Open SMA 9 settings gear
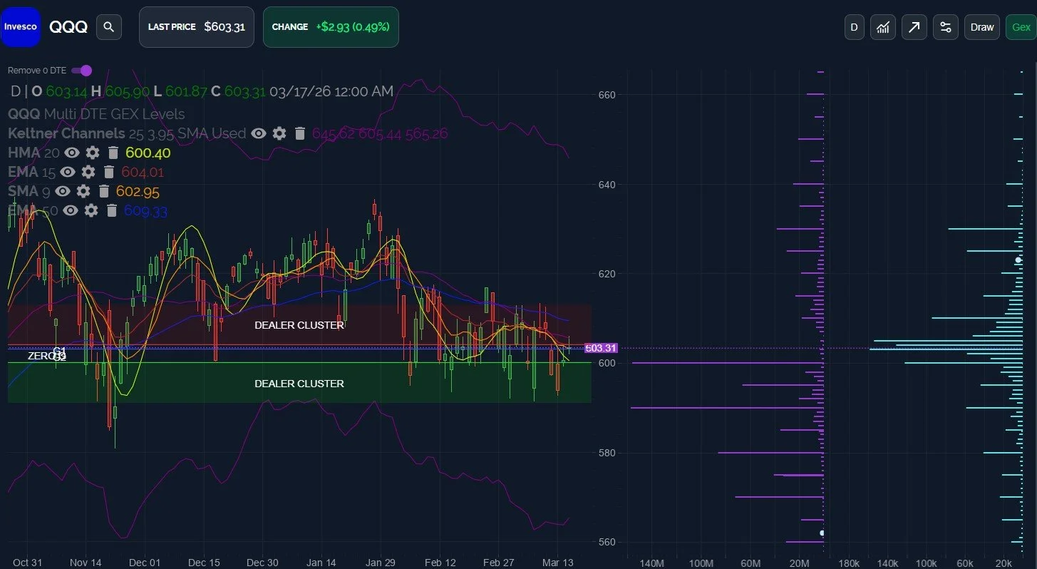Screen dimensions: 1037x569 83,191
